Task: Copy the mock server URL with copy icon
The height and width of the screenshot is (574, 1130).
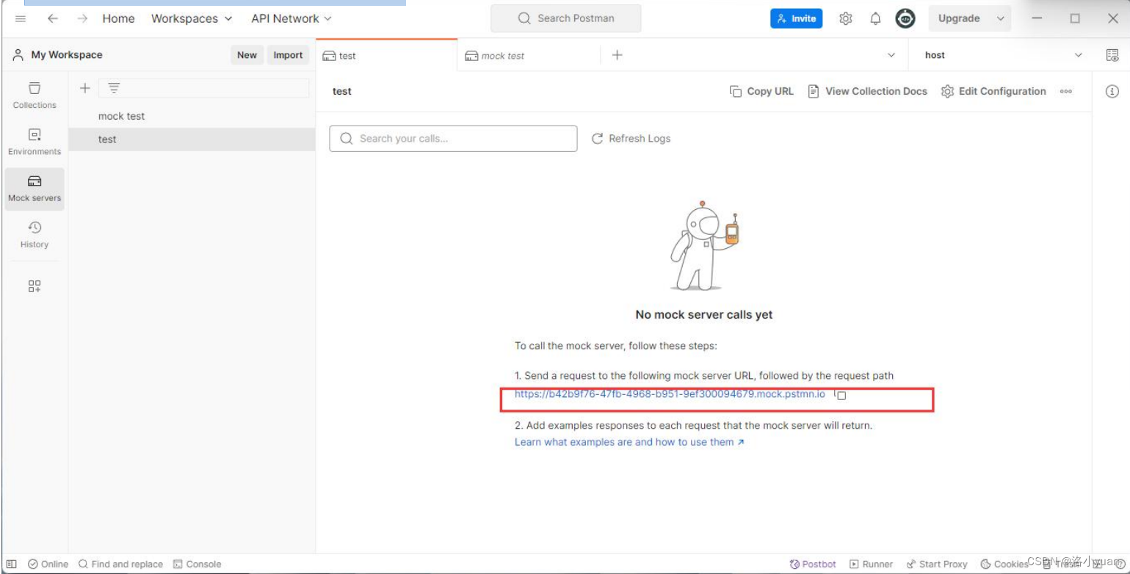Action: (840, 395)
